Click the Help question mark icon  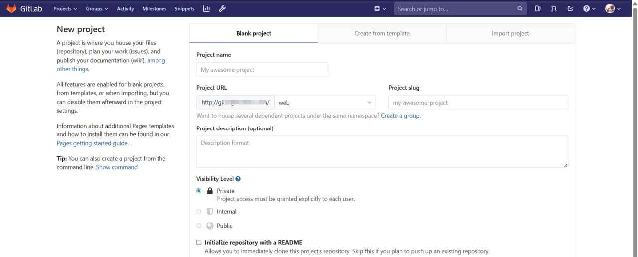point(586,8)
